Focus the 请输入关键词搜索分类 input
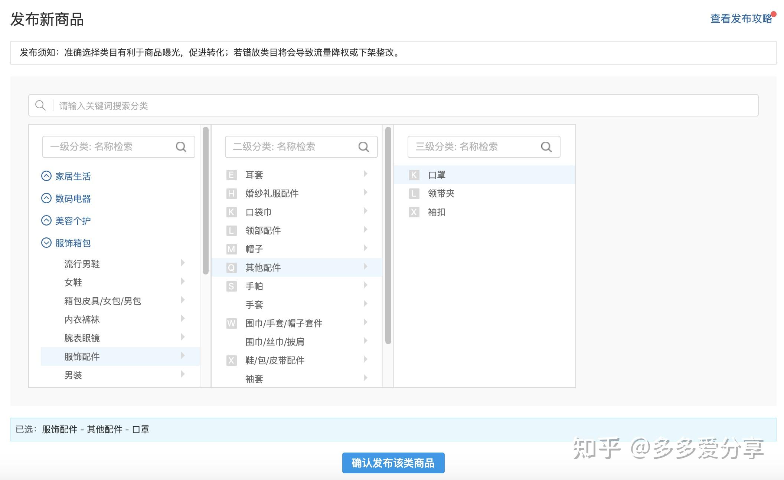Image resolution: width=784 pixels, height=480 pixels. (x=393, y=106)
